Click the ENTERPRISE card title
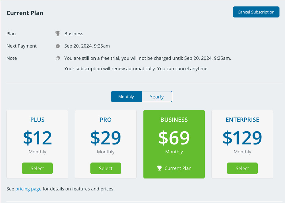The image size is (285, 203). click(x=242, y=120)
